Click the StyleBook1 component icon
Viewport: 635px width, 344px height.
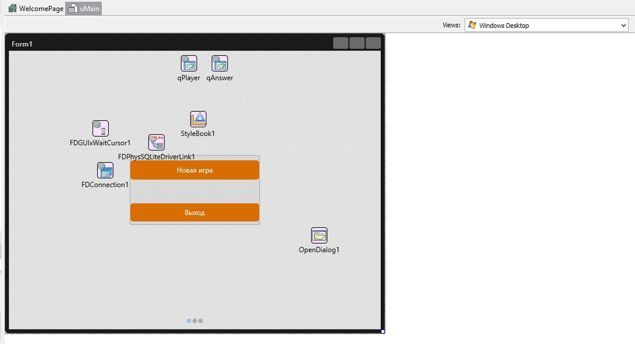[x=197, y=118]
